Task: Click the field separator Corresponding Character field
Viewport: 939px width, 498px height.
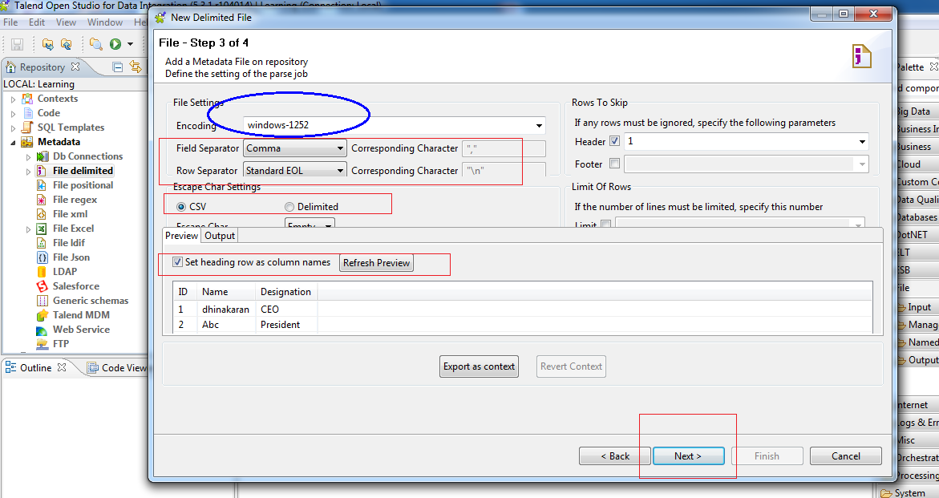Action: [x=504, y=148]
